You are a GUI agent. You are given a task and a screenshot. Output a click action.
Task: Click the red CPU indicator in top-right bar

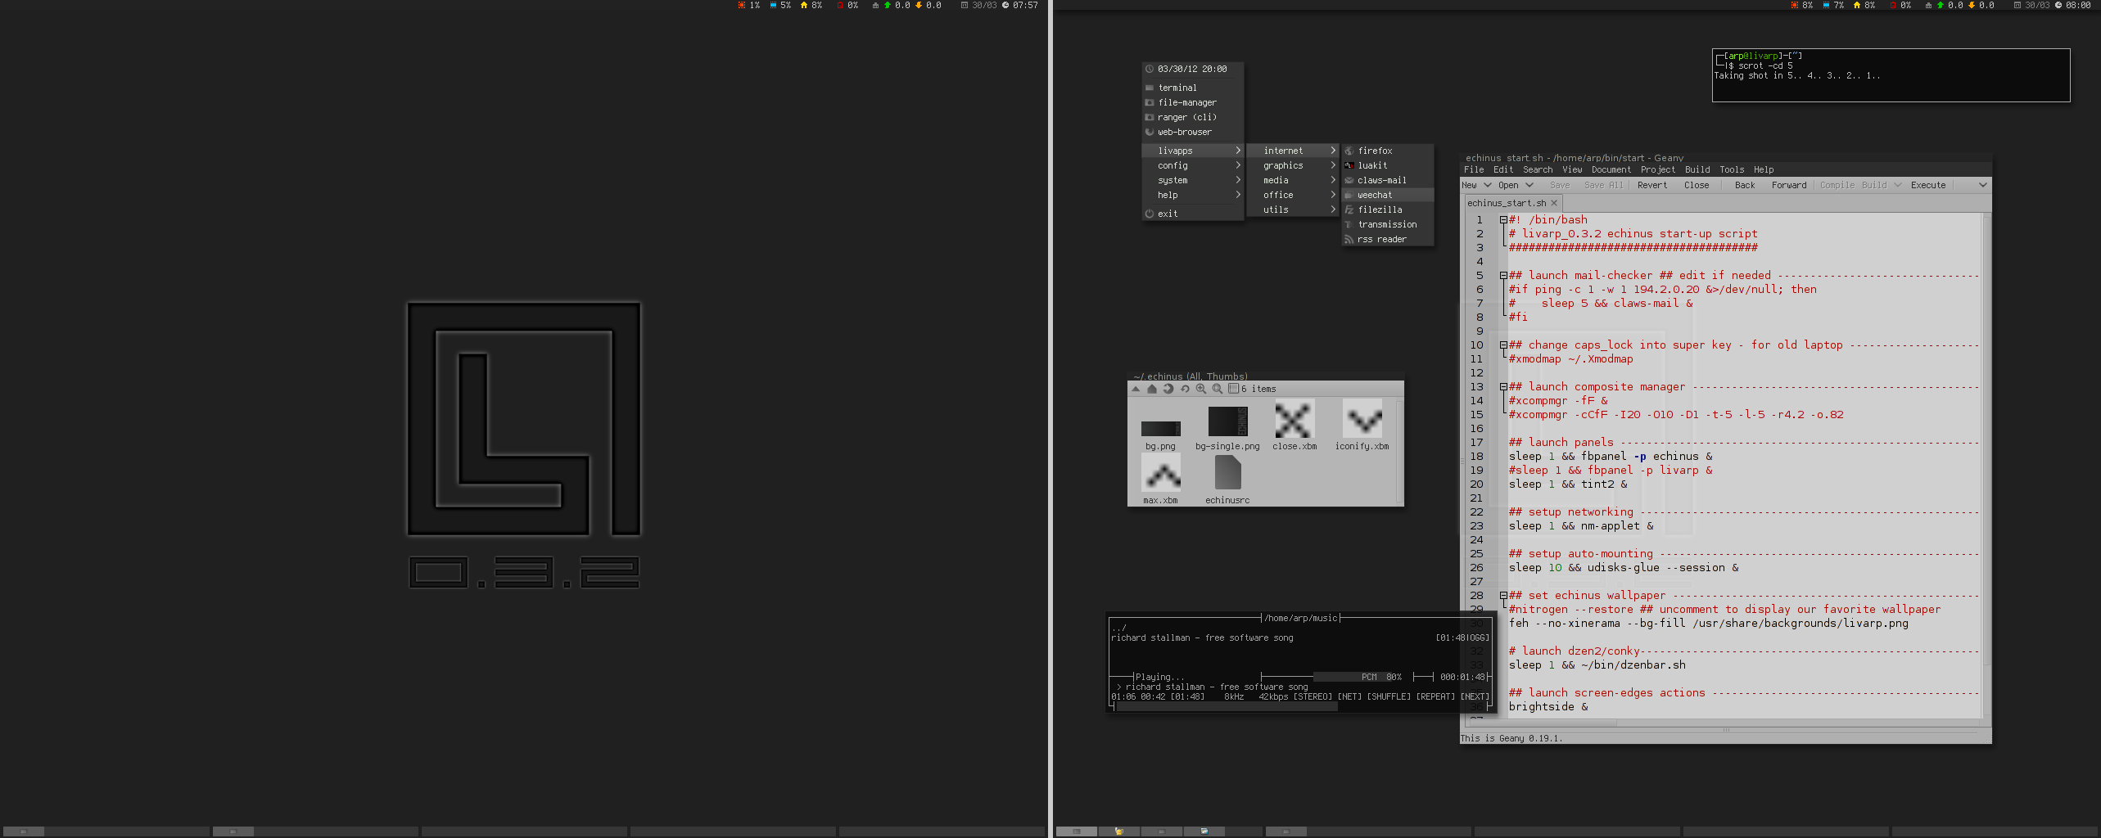point(1796,5)
